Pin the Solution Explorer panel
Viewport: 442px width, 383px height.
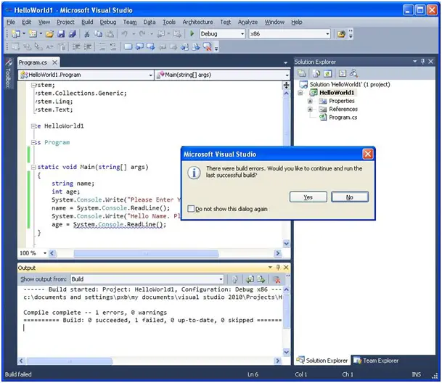422,62
